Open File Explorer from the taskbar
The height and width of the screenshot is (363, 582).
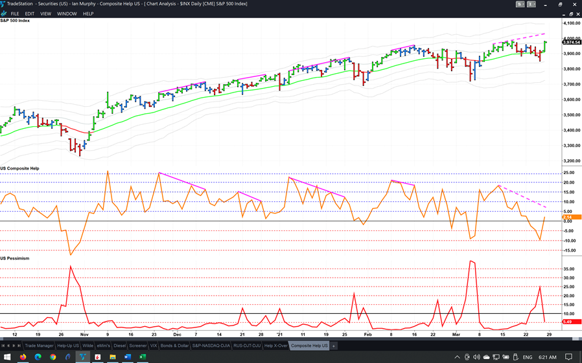point(113,357)
